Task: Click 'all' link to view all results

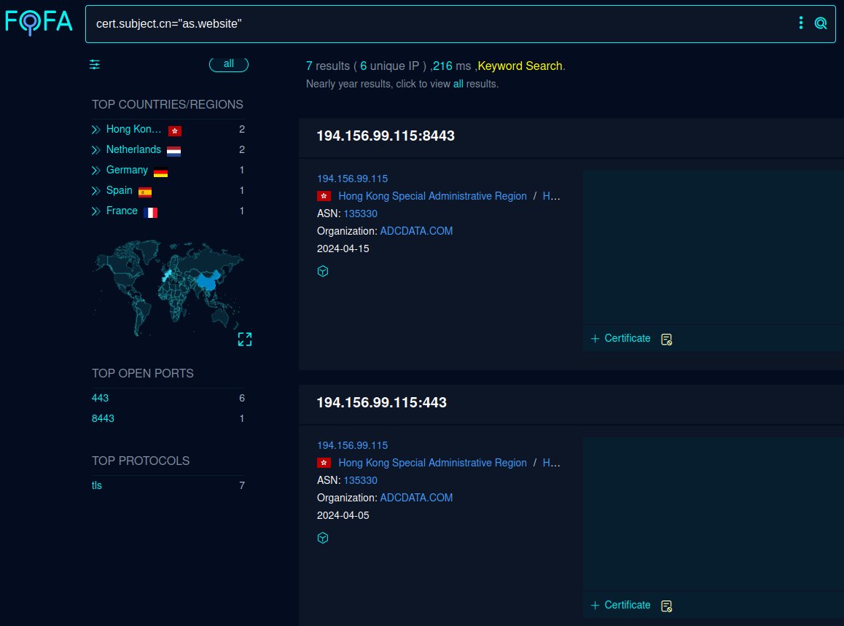Action: [x=458, y=84]
